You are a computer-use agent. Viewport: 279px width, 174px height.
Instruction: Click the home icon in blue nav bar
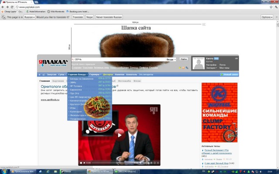coord(40,74)
